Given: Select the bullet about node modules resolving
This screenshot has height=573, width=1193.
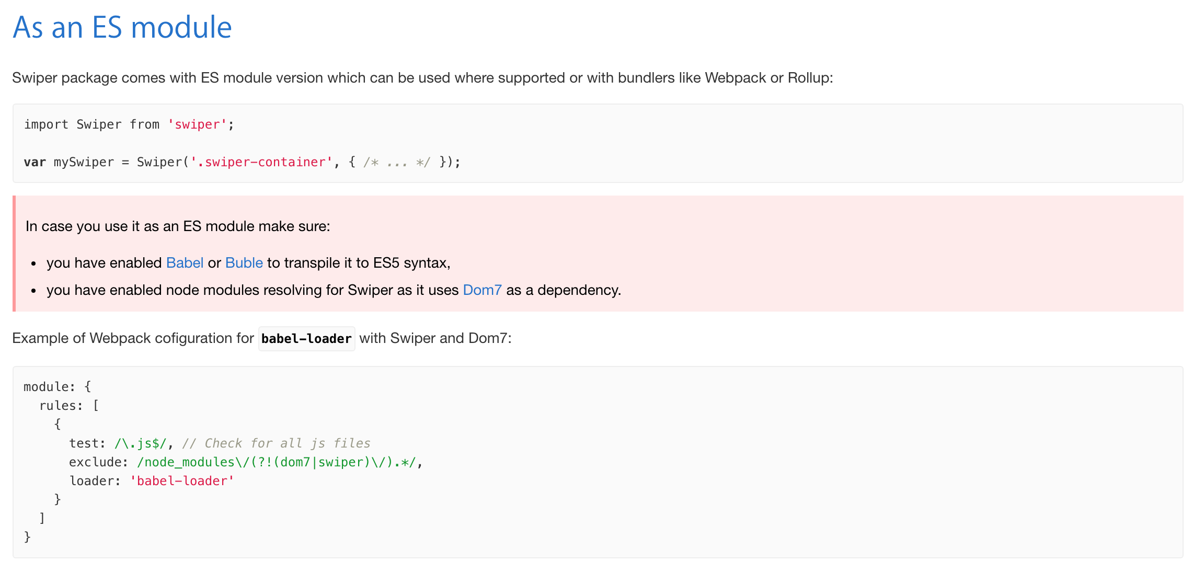Looking at the screenshot, I should pos(334,290).
